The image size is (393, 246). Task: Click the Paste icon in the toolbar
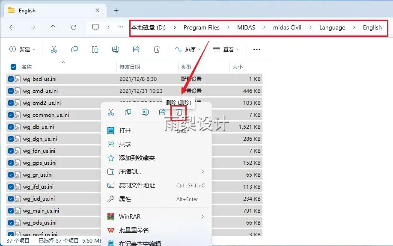(95, 49)
